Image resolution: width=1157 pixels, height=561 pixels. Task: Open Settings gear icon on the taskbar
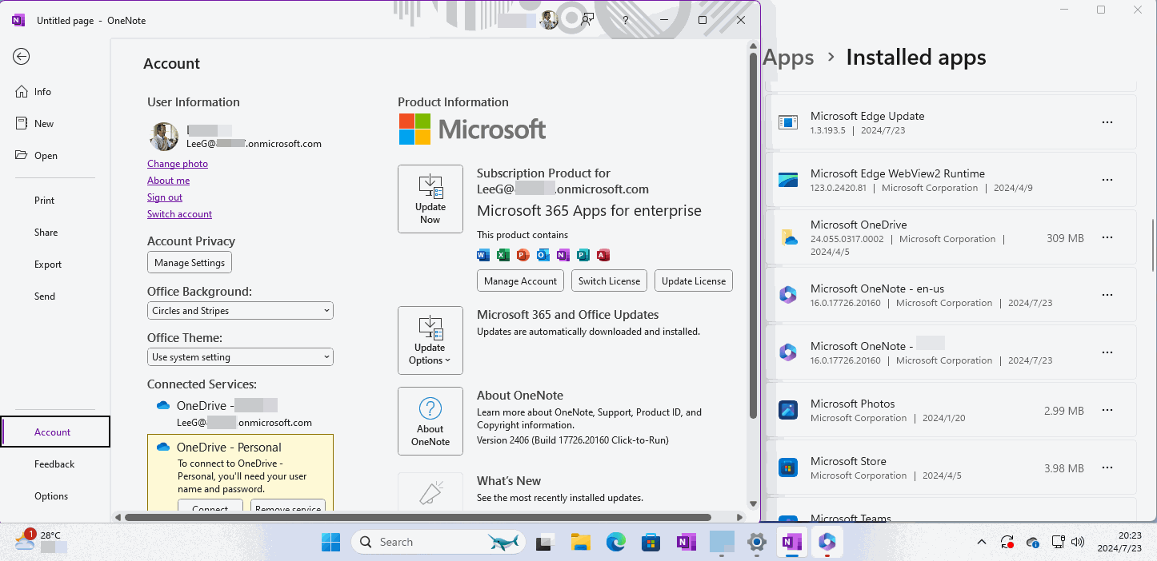pyautogui.click(x=756, y=543)
